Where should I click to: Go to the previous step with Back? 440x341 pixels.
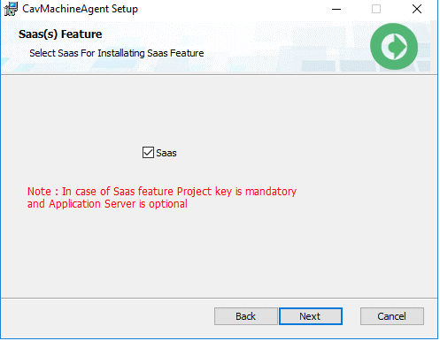(246, 316)
